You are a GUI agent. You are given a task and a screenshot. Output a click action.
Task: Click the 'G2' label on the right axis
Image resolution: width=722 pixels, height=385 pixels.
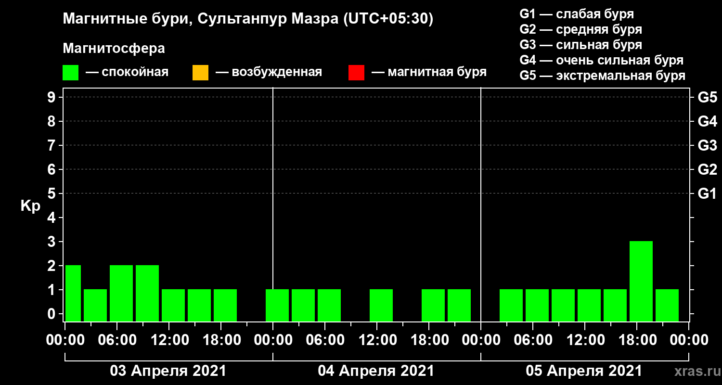(x=707, y=169)
